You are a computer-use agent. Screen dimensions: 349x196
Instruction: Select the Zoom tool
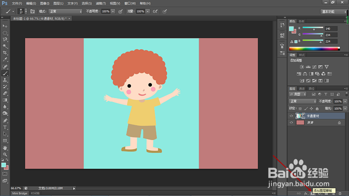pyautogui.click(x=5, y=154)
